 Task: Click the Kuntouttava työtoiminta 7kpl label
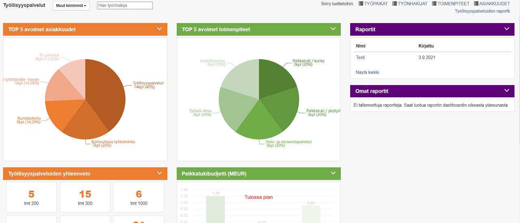point(113,144)
